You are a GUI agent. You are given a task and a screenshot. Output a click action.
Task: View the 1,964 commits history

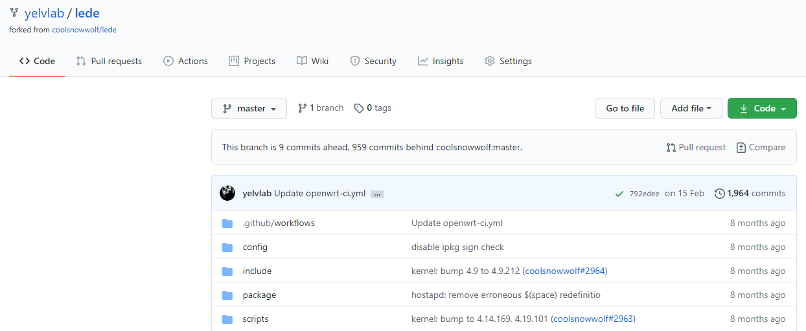coord(750,193)
